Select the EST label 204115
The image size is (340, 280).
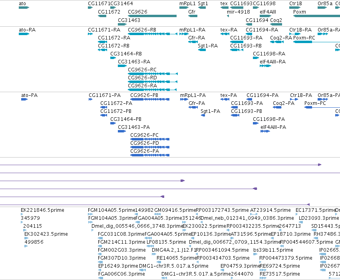coord(32,226)
